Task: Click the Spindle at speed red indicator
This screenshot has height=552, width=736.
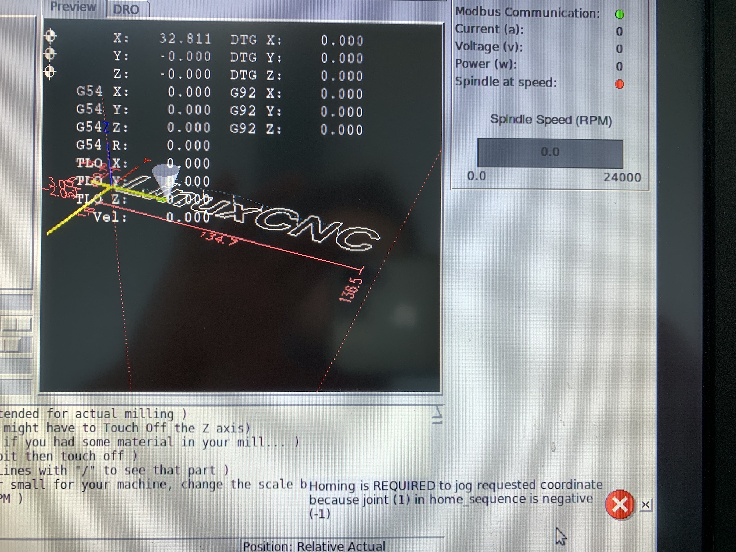Action: (620, 84)
